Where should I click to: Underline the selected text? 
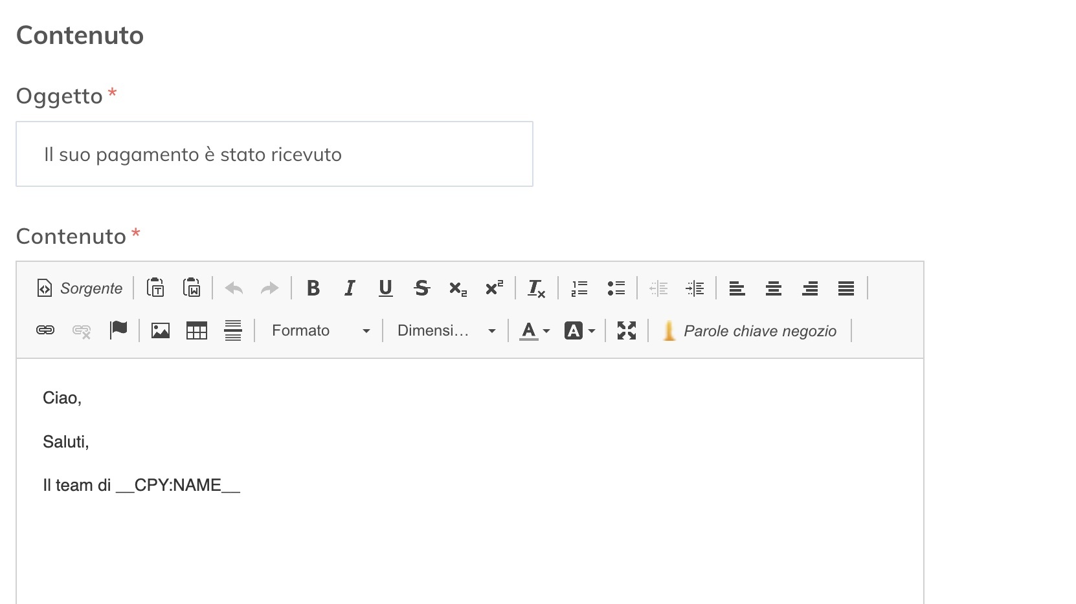pos(385,288)
